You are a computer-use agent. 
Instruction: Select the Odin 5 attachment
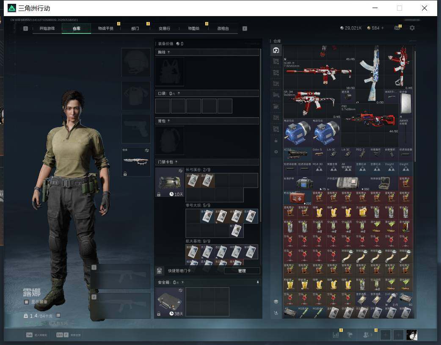[x=319, y=154]
